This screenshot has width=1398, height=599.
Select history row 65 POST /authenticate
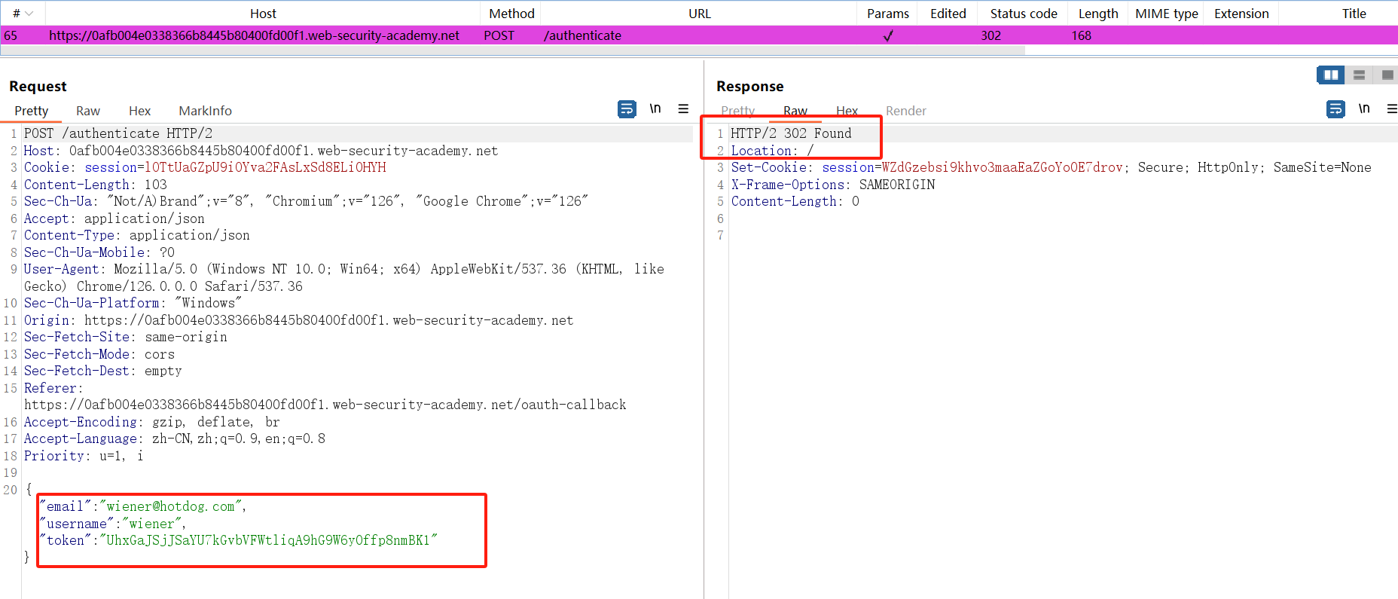(699, 35)
